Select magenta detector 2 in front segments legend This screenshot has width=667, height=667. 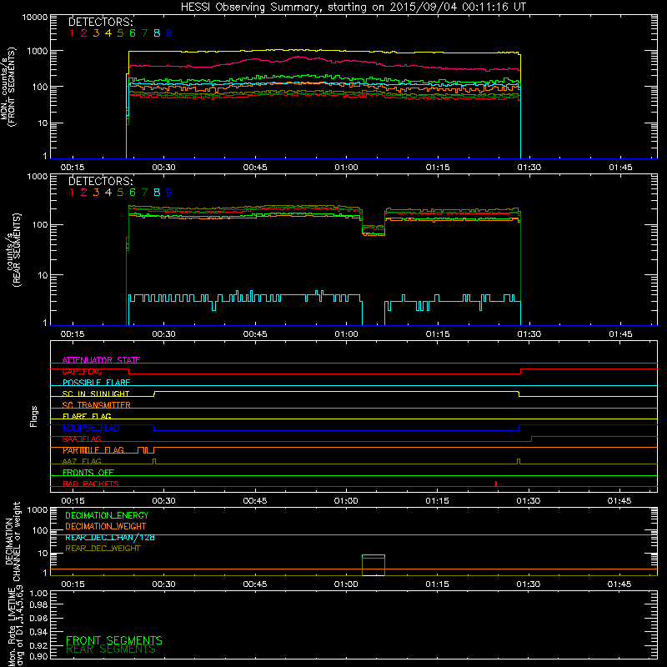coord(84,33)
